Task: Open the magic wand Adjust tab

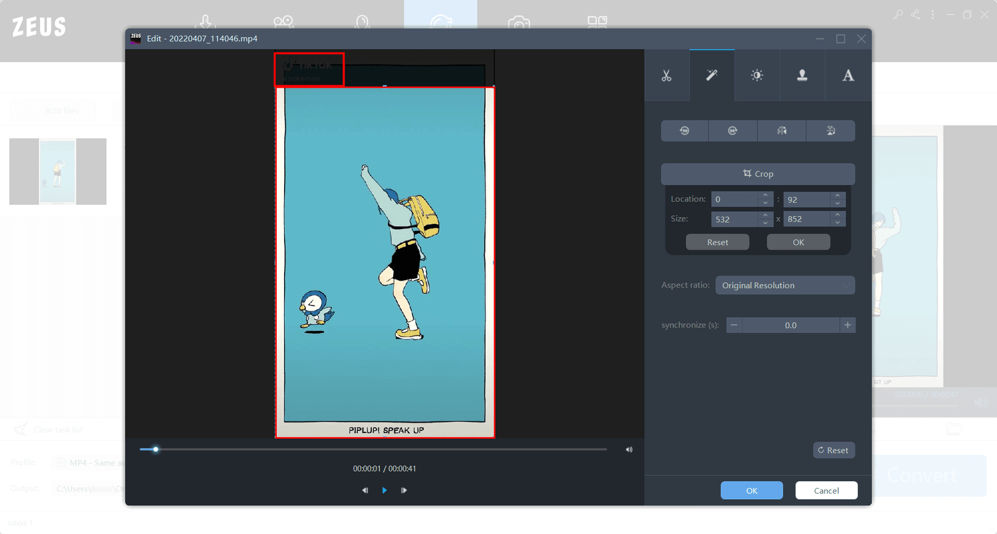Action: [712, 75]
